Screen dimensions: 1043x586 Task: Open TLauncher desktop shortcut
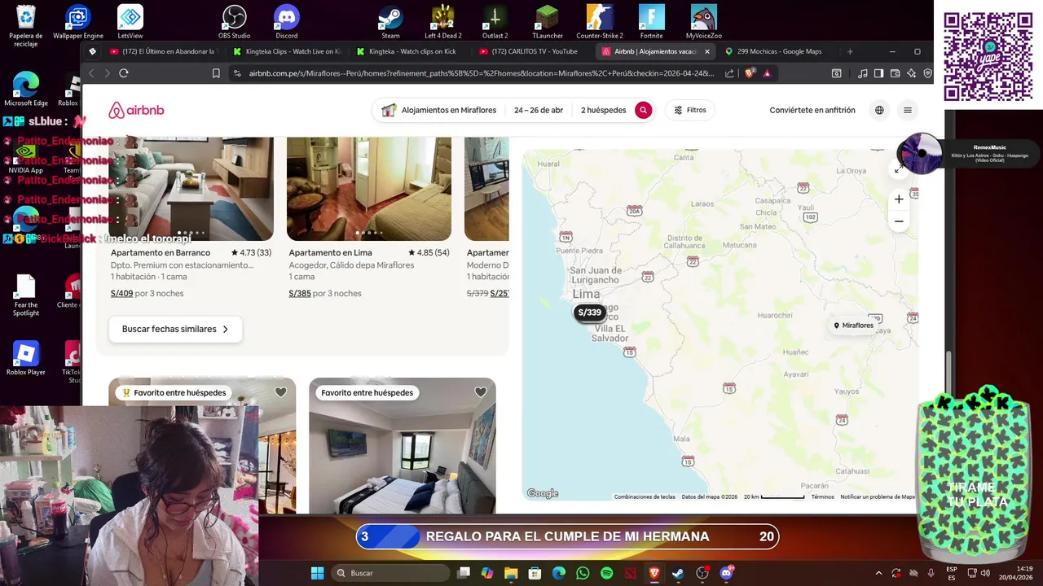tap(548, 22)
